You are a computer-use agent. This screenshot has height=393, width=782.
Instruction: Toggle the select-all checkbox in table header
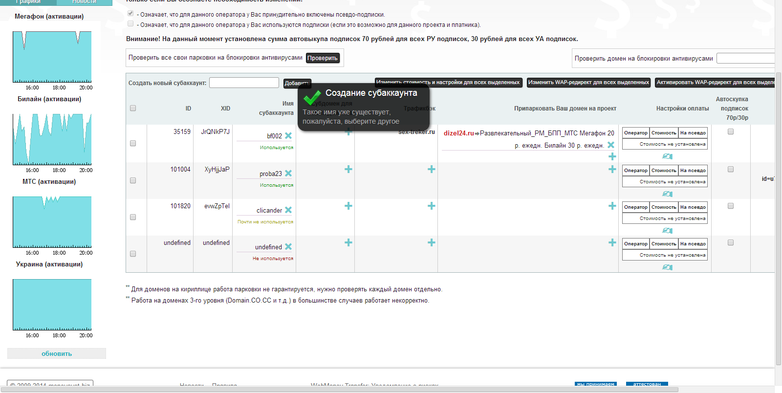(133, 108)
